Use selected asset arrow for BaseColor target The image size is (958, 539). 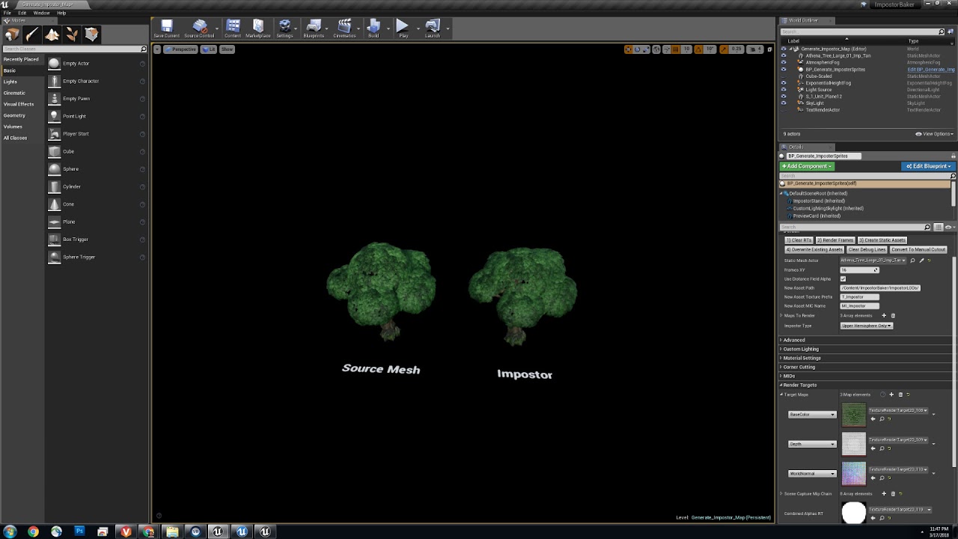point(873,418)
